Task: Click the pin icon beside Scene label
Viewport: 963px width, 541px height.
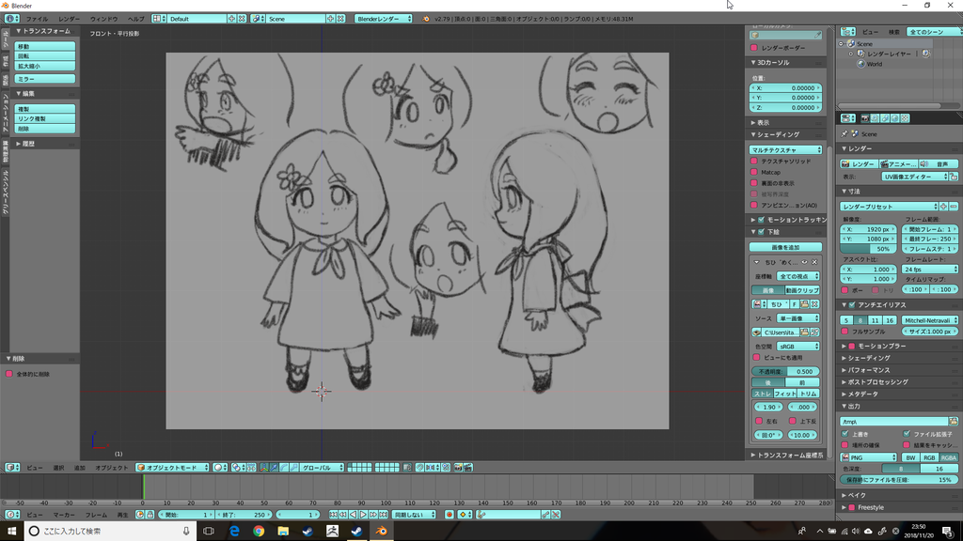Action: [845, 133]
